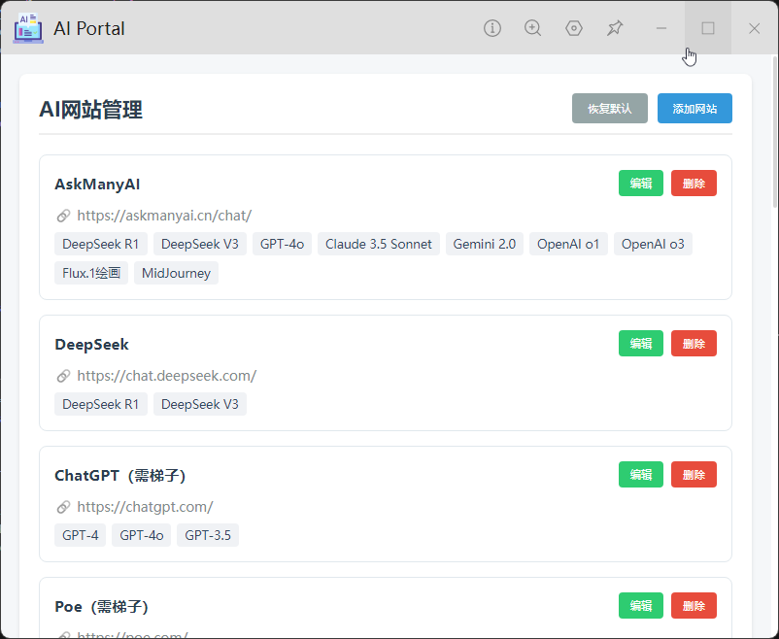Click the AI网站管理 page heading
The height and width of the screenshot is (639, 779).
click(x=91, y=110)
